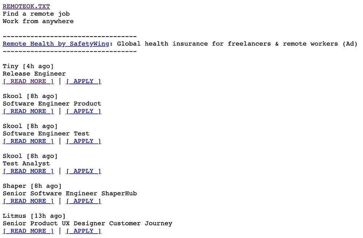The height and width of the screenshot is (238, 363).
Task: Click the 'Find a remote job' text
Action: click(36, 14)
